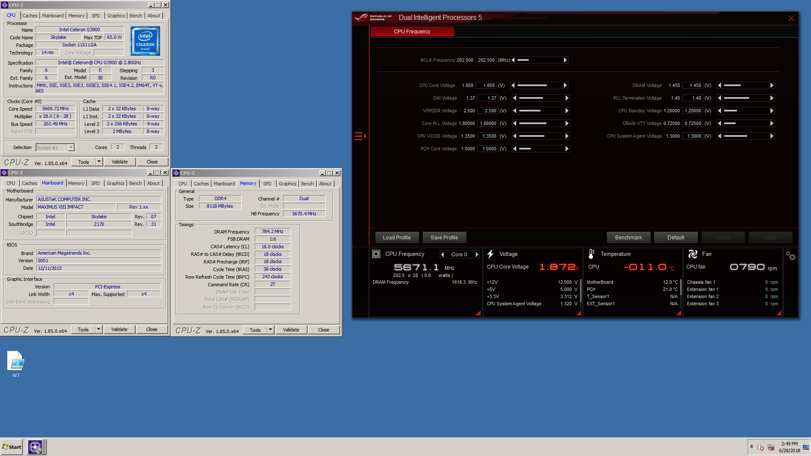Click the network tray icon
811x456 pixels.
(771, 447)
